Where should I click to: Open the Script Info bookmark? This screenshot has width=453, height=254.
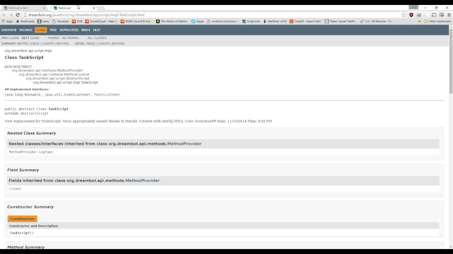click(251, 21)
